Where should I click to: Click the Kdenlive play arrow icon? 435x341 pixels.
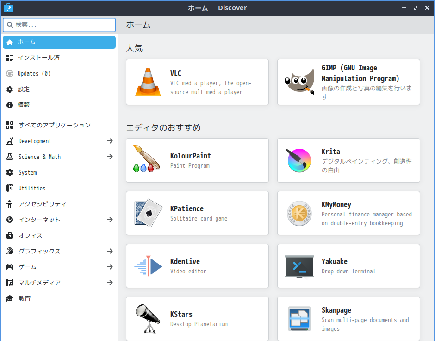click(148, 266)
